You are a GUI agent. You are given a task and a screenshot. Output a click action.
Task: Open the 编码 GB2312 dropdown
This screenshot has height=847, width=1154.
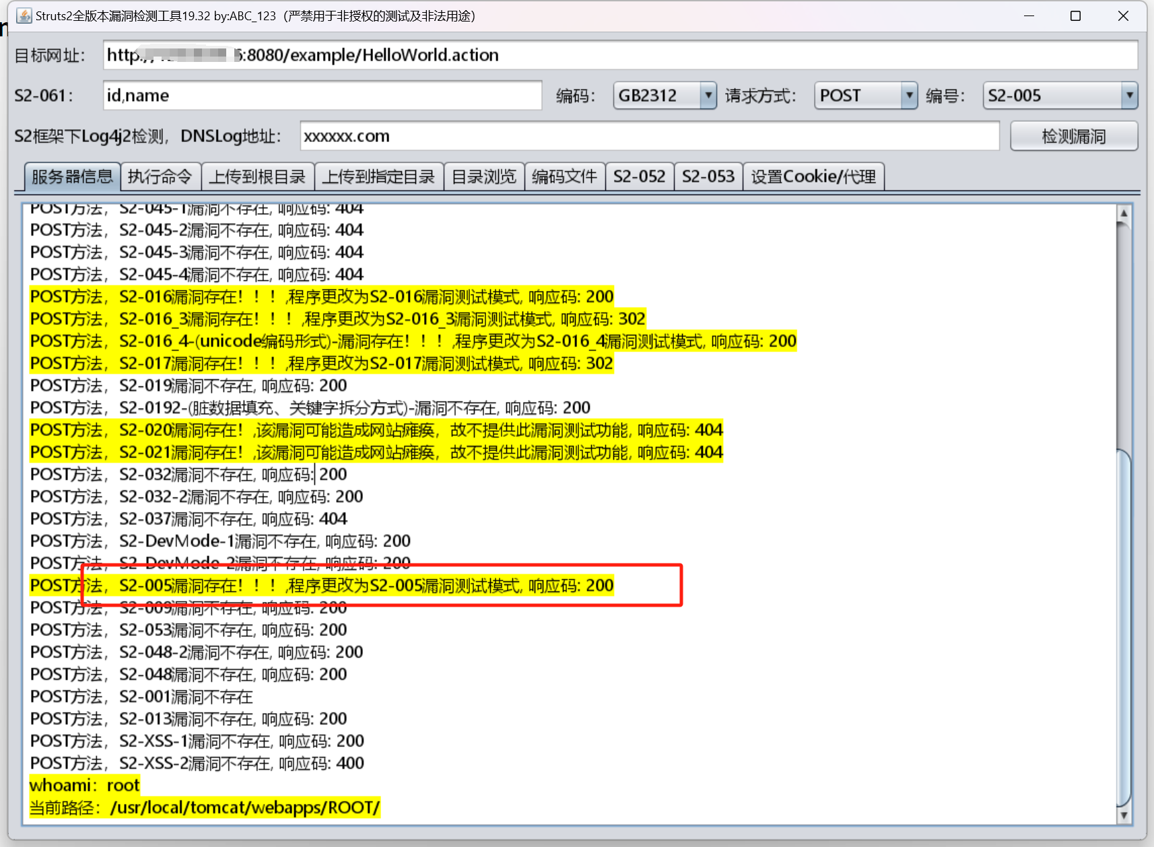[x=708, y=96]
